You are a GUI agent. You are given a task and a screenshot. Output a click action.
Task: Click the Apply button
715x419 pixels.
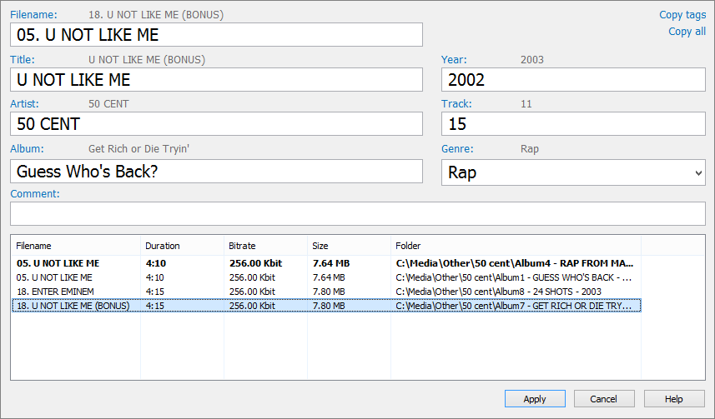[x=535, y=399]
